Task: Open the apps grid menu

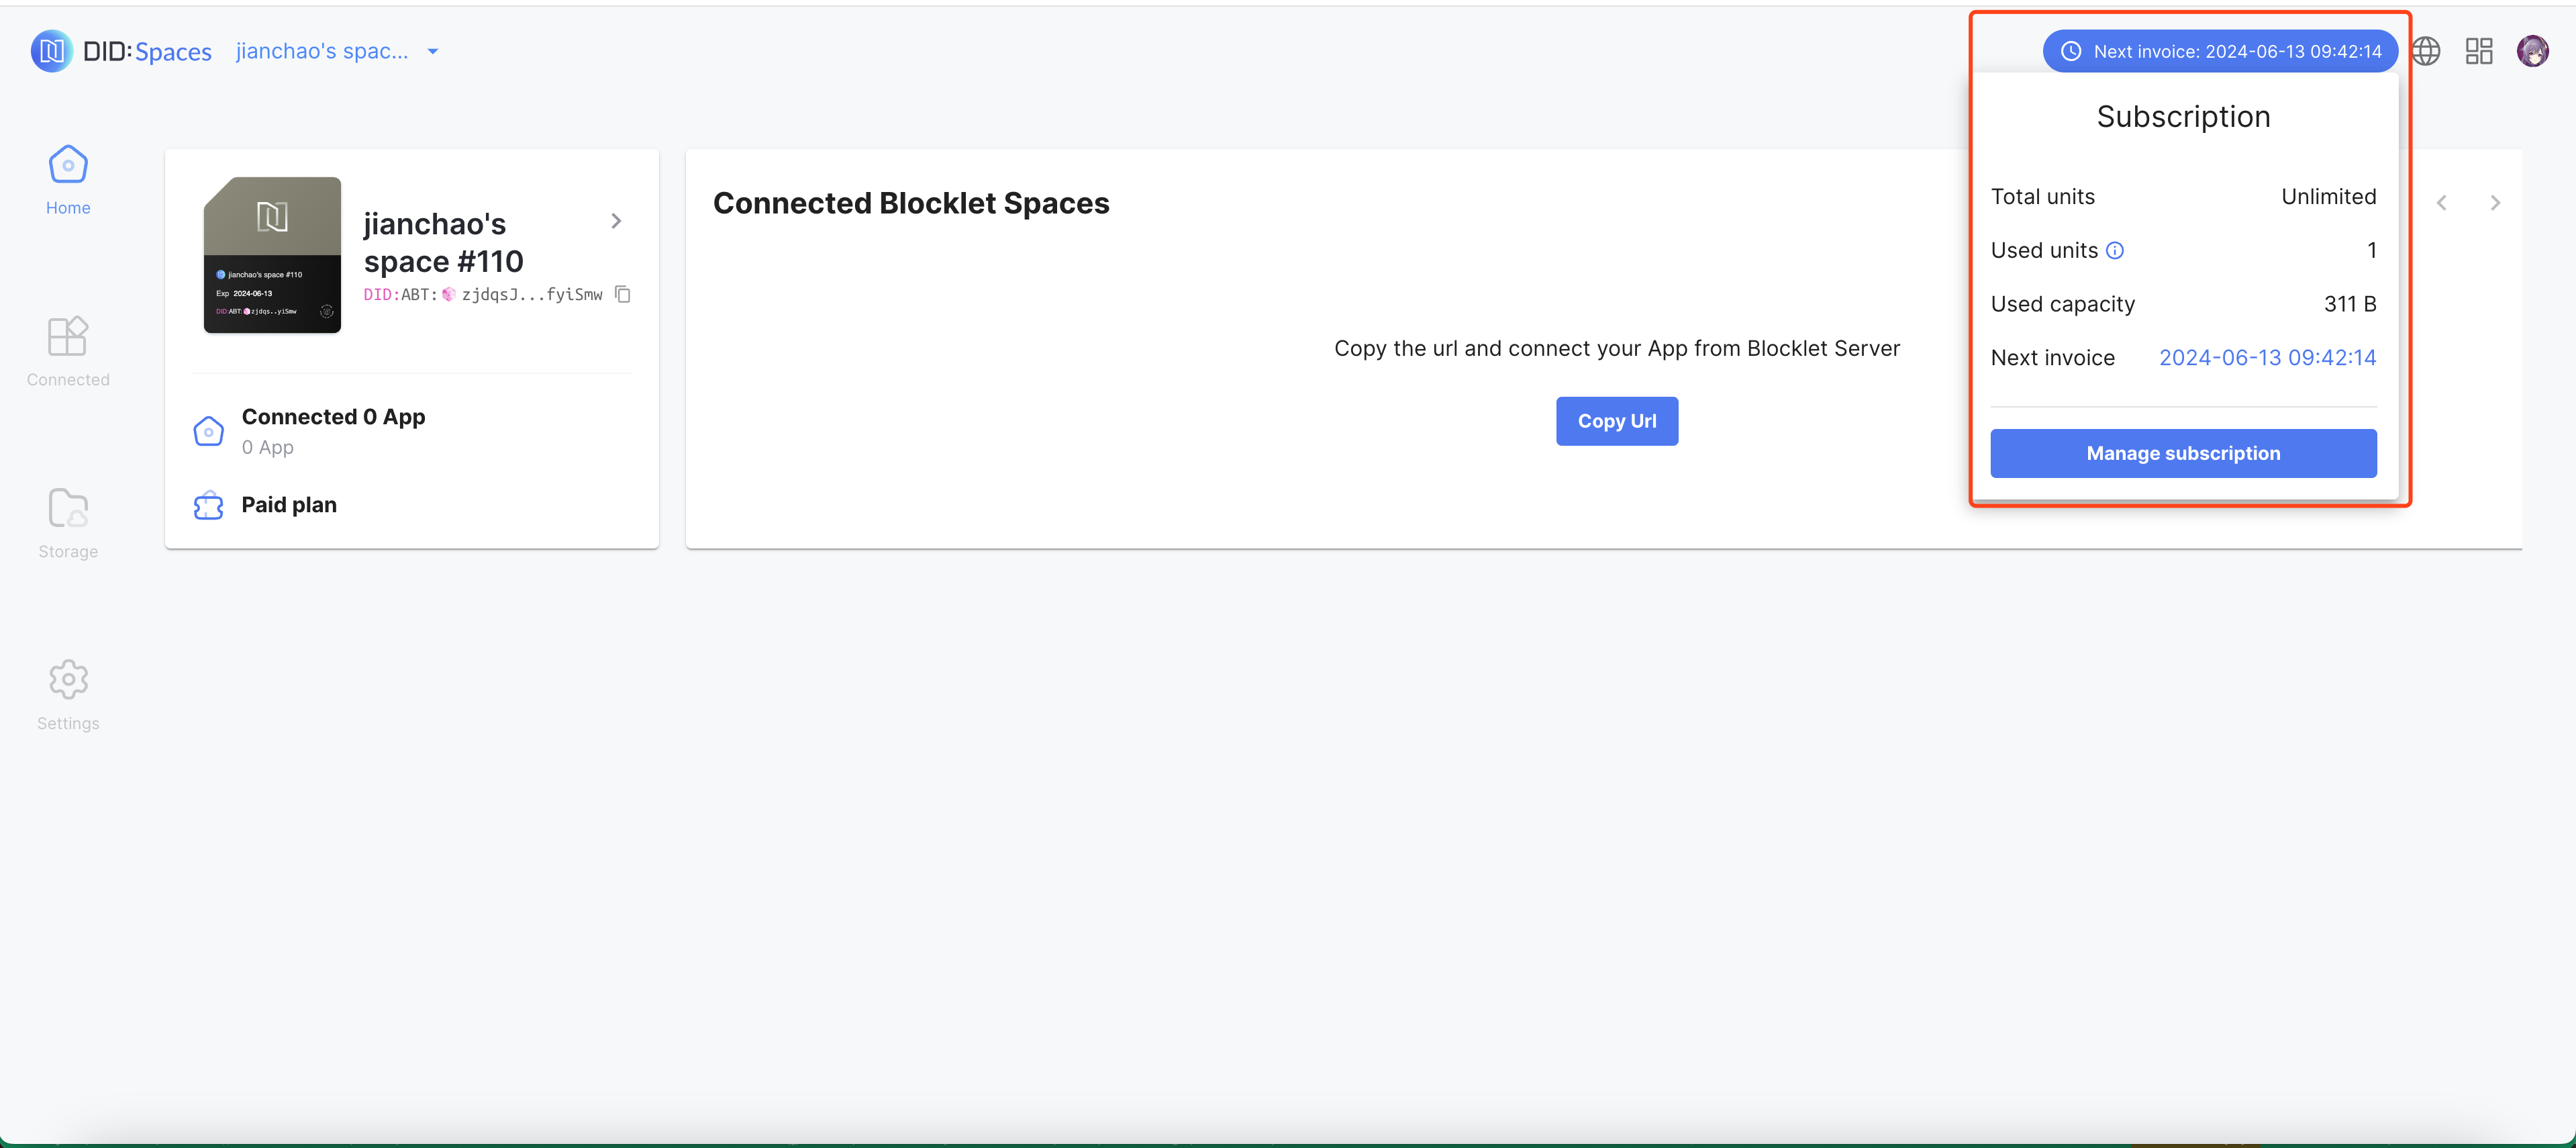Action: (x=2479, y=51)
